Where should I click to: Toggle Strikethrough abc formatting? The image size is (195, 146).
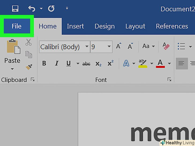pos(86,64)
